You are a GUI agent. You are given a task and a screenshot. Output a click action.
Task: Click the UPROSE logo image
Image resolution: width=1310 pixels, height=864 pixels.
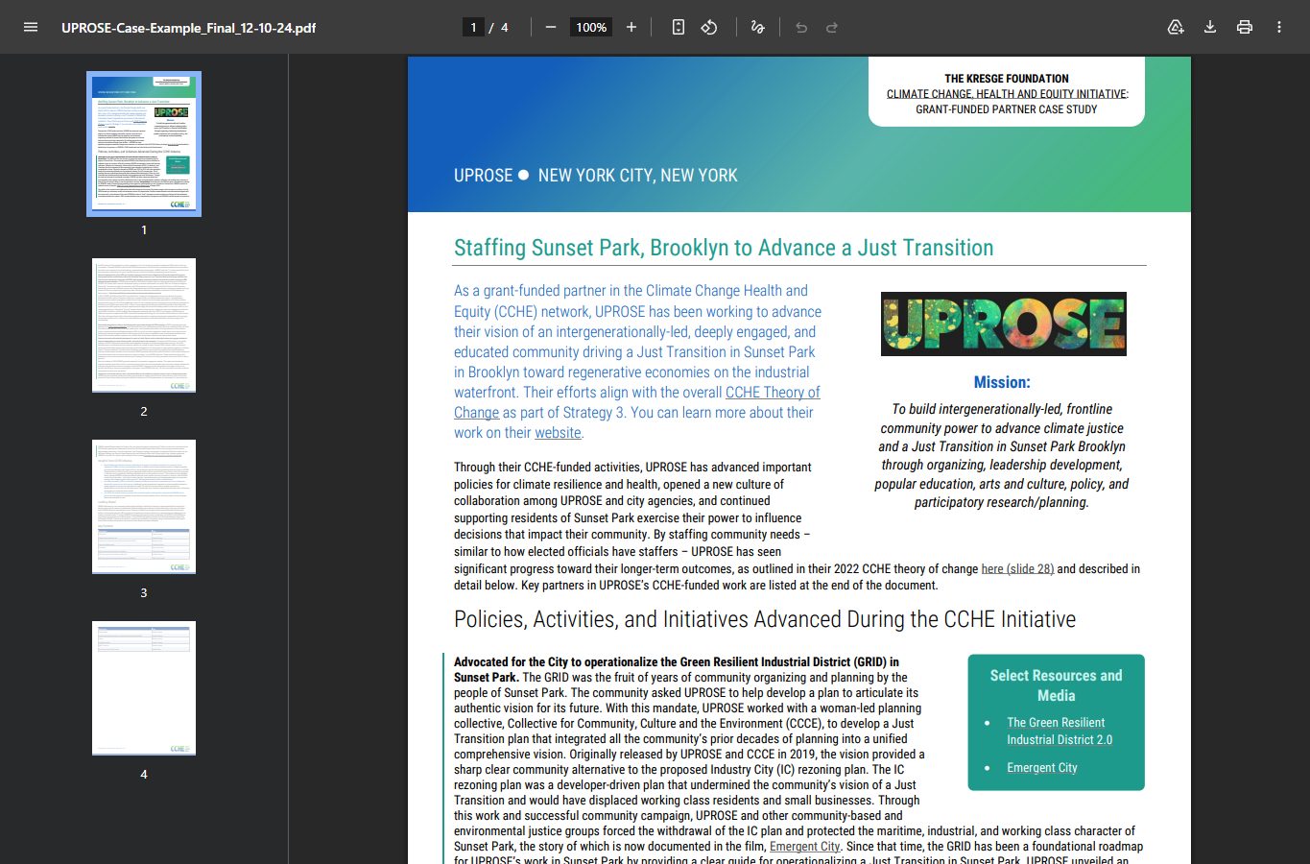1003,324
